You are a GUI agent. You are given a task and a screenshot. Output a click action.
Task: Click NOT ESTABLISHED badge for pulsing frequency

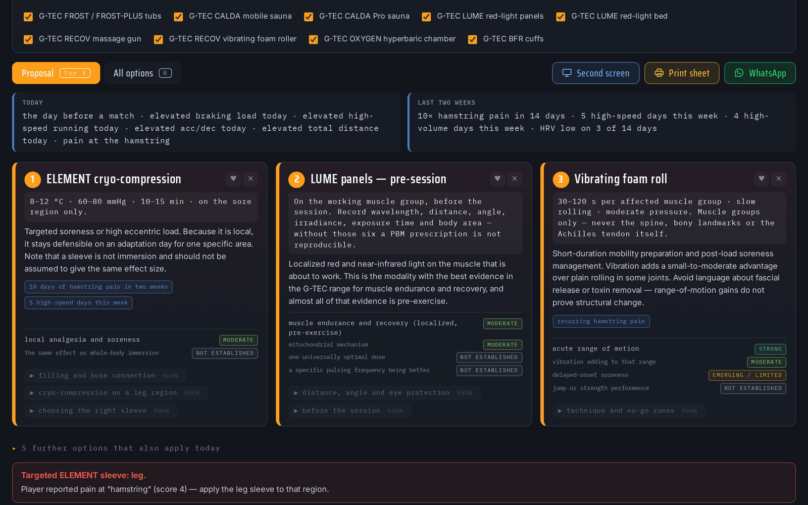(489, 370)
